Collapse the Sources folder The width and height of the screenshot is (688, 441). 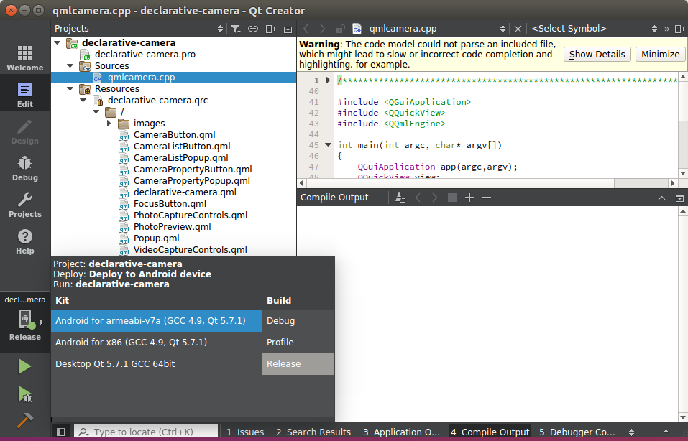(x=70, y=65)
